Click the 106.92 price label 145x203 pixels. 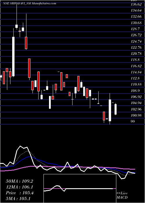(x=136, y=97)
